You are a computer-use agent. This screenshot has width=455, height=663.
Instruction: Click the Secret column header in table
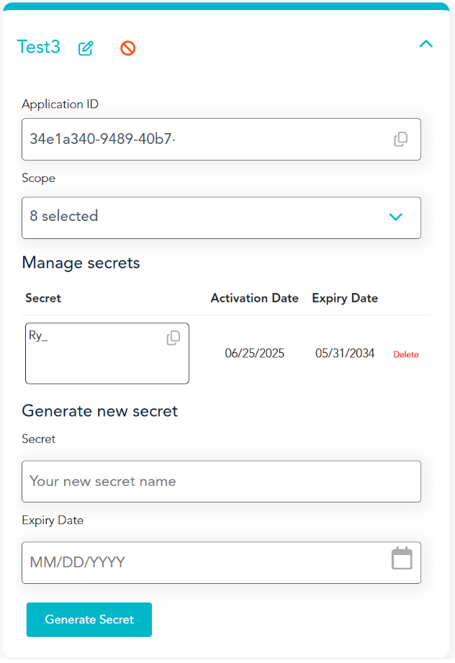click(43, 298)
